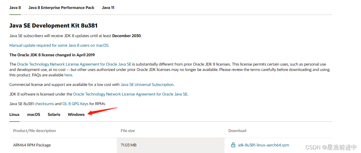Select the macOS platform tab
The height and width of the screenshot is (153, 361).
[34, 114]
